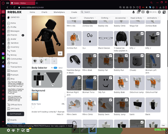168x134 pixels.
Task: Uncheck the Bubbly Fall animation
Action: coord(111,56)
